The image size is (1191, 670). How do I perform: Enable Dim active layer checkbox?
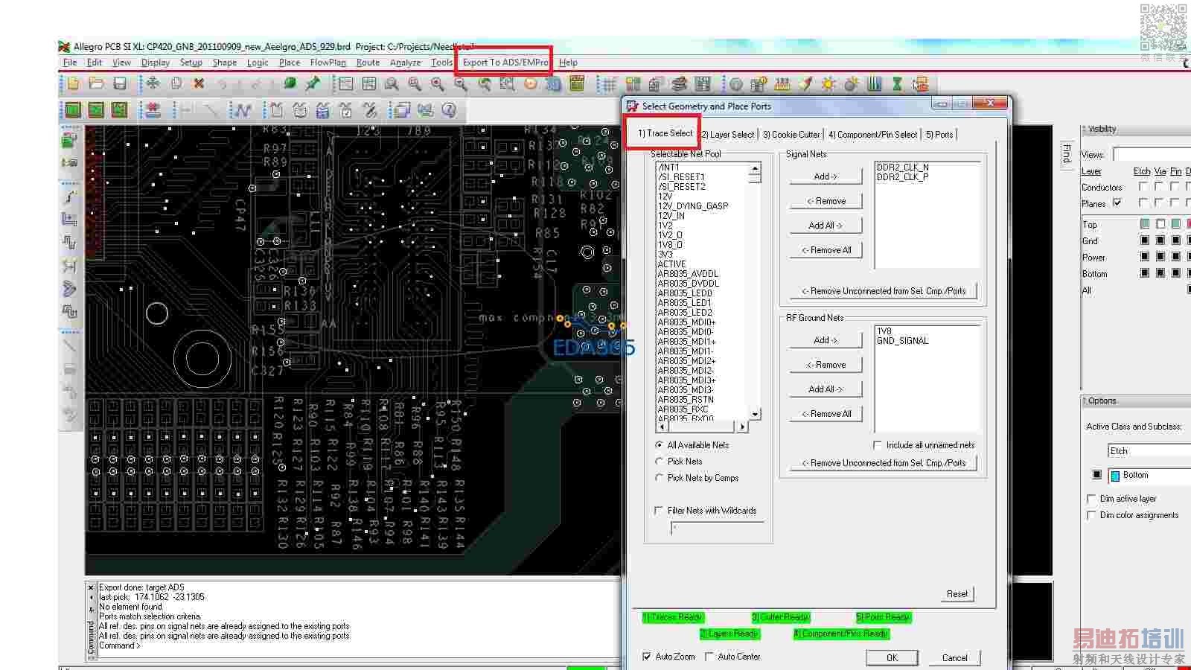click(x=1091, y=499)
